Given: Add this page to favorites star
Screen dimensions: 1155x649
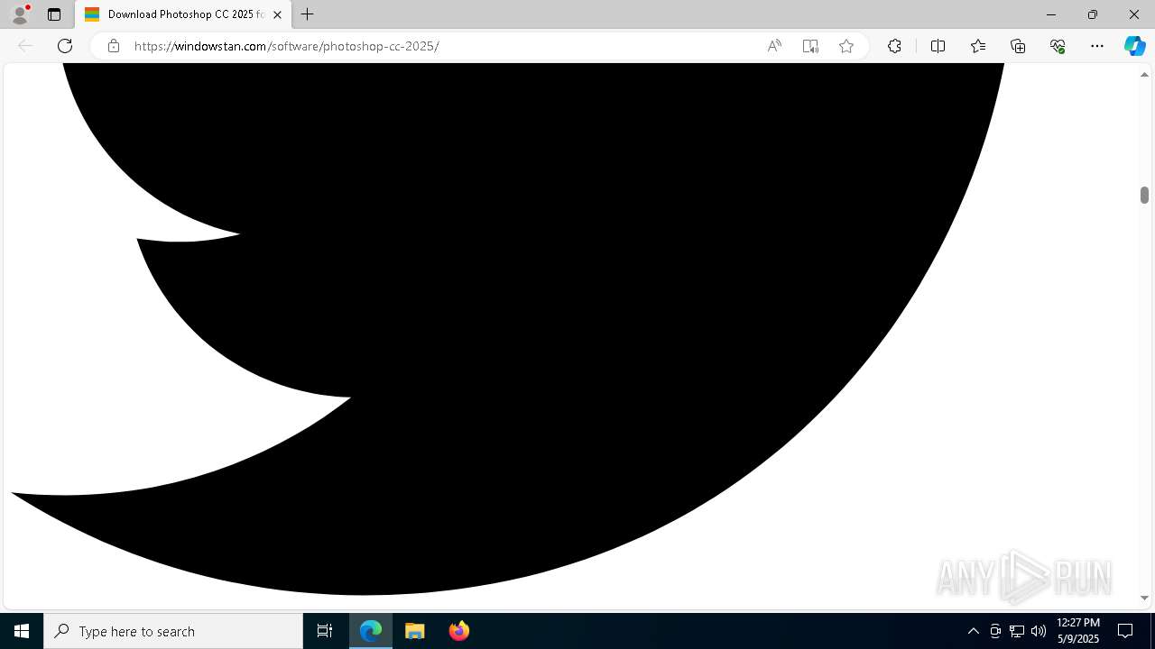Looking at the screenshot, I should coord(846,46).
